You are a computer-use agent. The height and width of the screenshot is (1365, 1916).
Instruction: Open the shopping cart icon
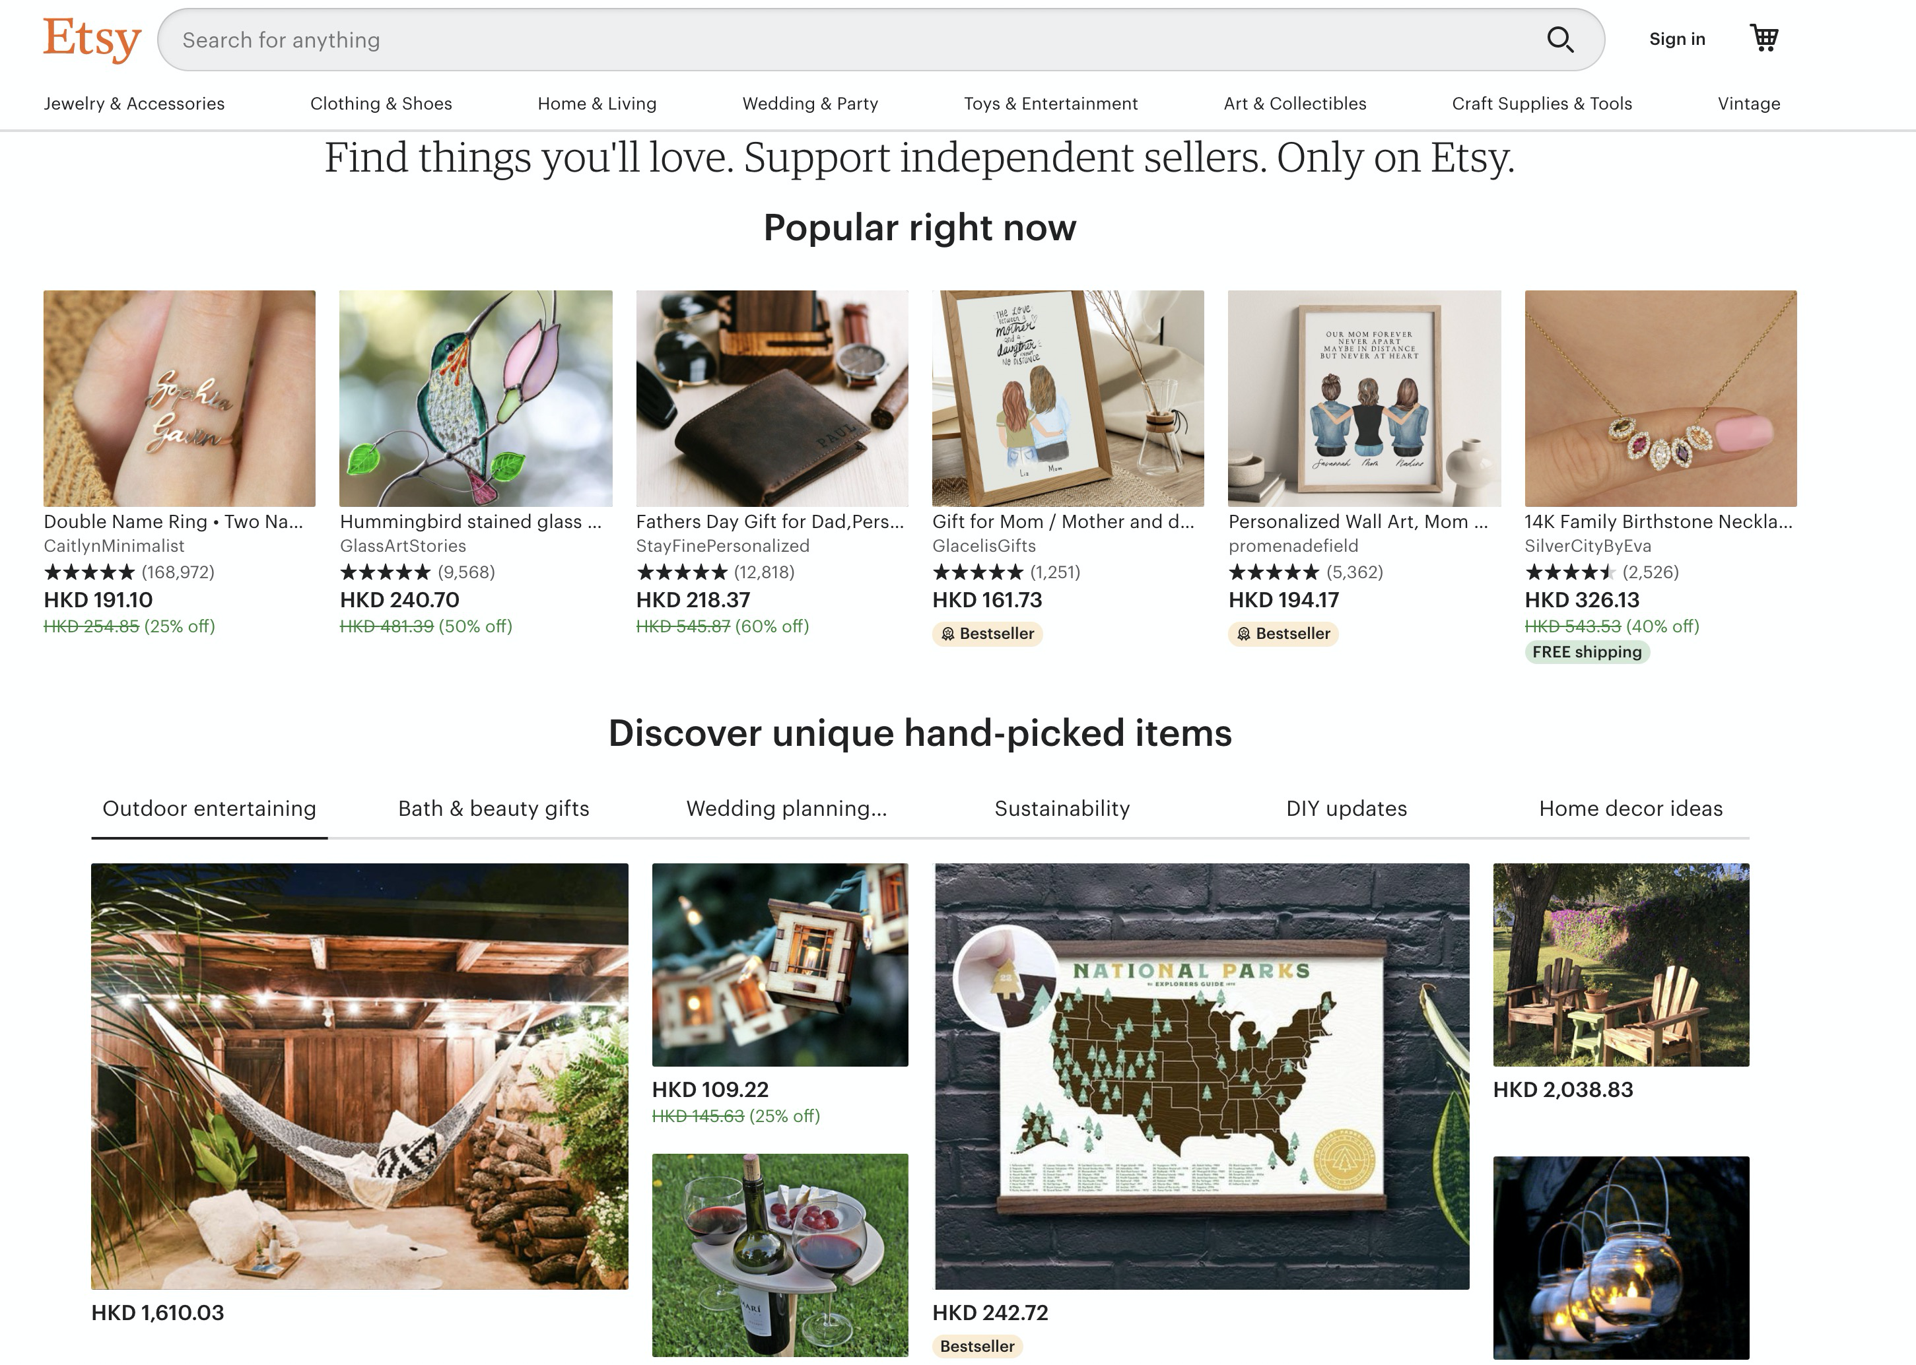(x=1764, y=39)
